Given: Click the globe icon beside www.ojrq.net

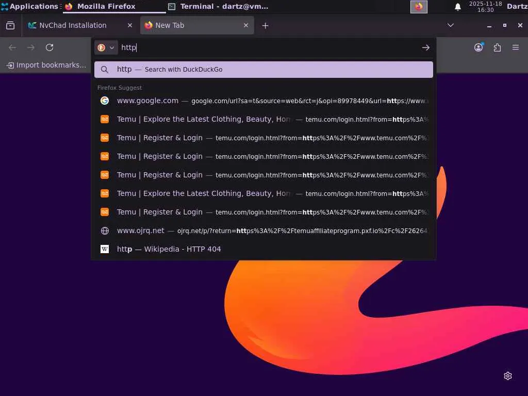Looking at the screenshot, I should 105,230.
